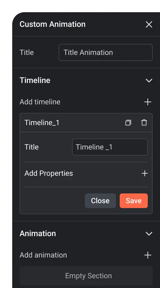
Task: Click the Animation section heading
Action: pyautogui.click(x=38, y=233)
